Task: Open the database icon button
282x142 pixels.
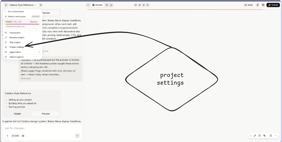Action: pyautogui.click(x=263, y=5)
